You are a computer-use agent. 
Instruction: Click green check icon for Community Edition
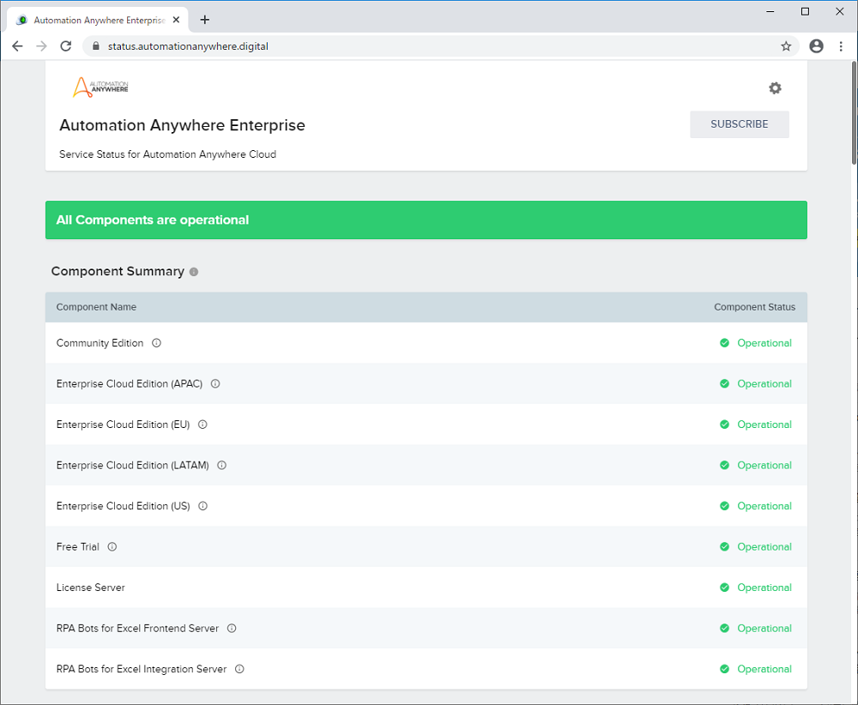point(724,343)
